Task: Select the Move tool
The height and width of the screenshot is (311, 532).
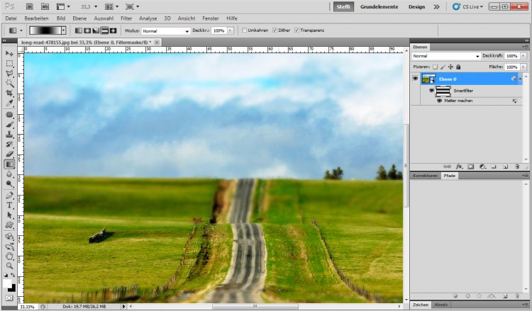Action: 9,54
